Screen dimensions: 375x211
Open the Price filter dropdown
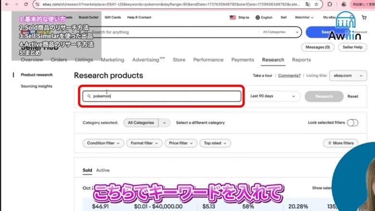coord(181,143)
